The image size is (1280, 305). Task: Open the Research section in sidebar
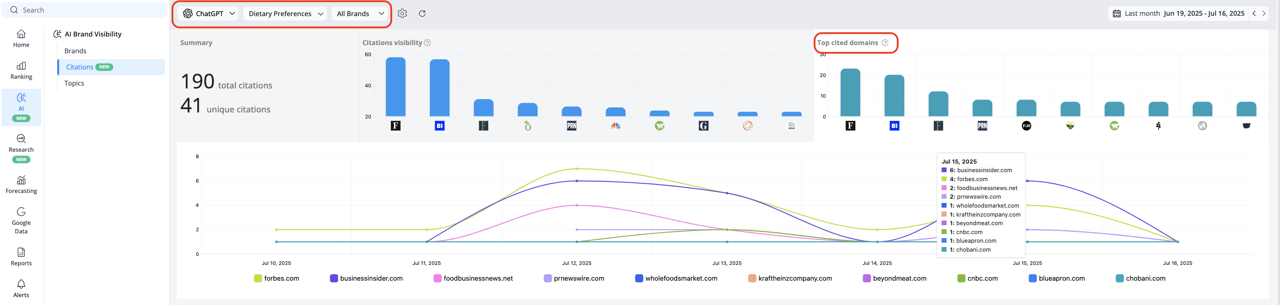pyautogui.click(x=21, y=148)
